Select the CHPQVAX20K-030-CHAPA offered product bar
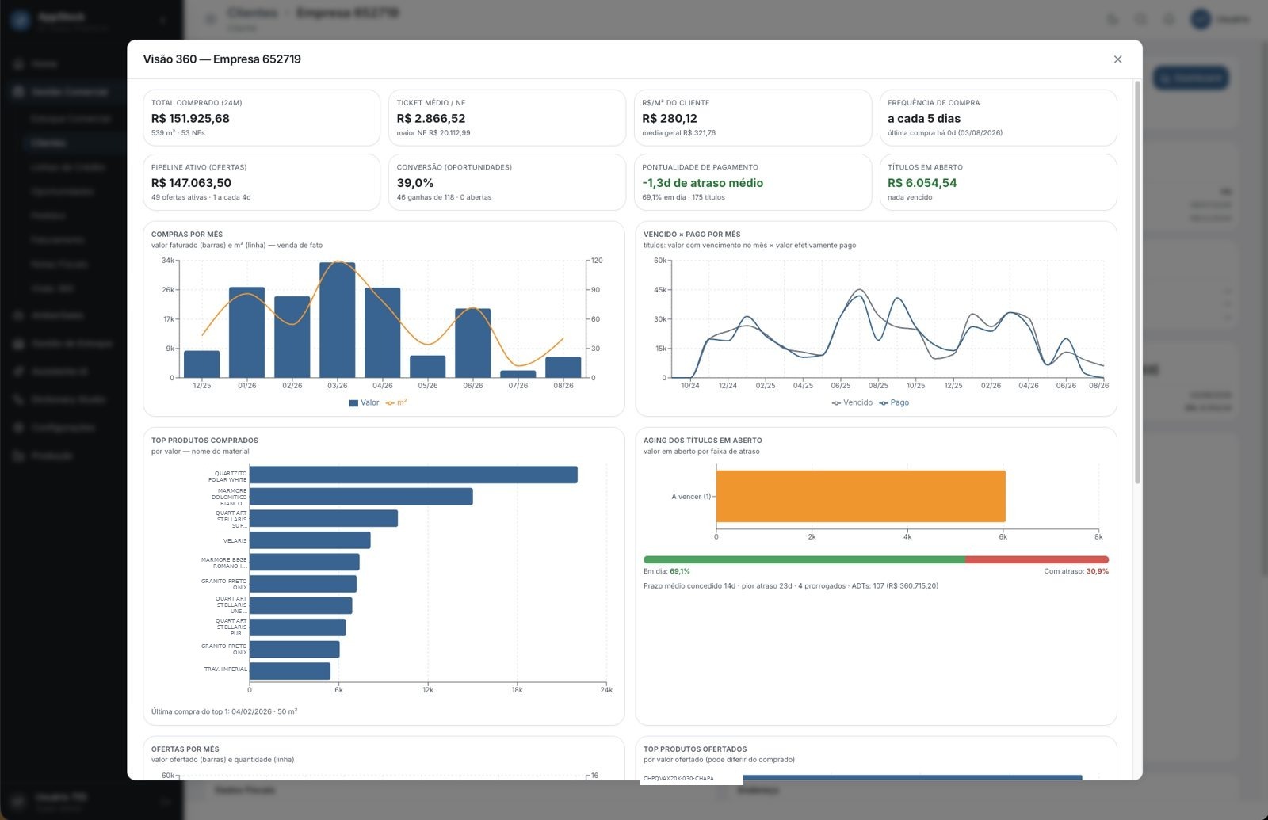This screenshot has width=1268, height=820. tap(912, 777)
